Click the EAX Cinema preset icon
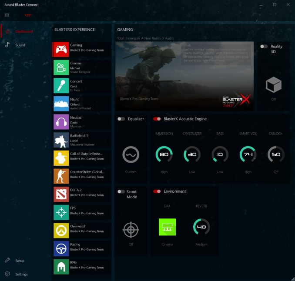 [x=167, y=227]
